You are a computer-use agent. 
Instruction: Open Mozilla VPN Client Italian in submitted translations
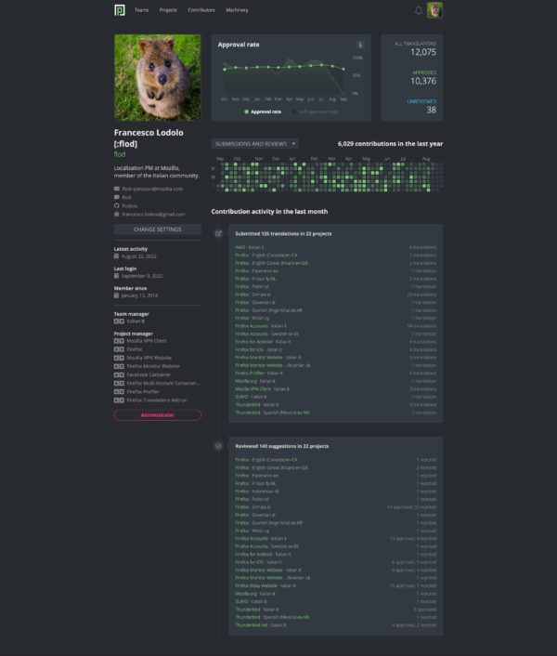tap(262, 389)
